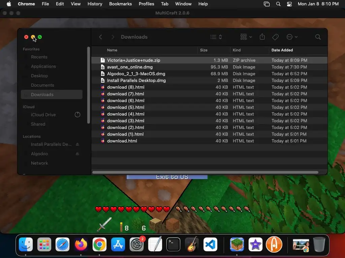The width and height of the screenshot is (345, 258).
Task: Open Visual Studio Code from the Dock
Action: 210,244
